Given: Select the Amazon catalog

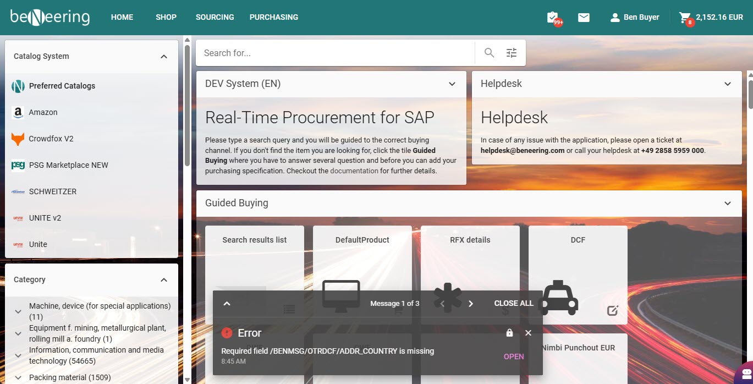Looking at the screenshot, I should (x=43, y=112).
